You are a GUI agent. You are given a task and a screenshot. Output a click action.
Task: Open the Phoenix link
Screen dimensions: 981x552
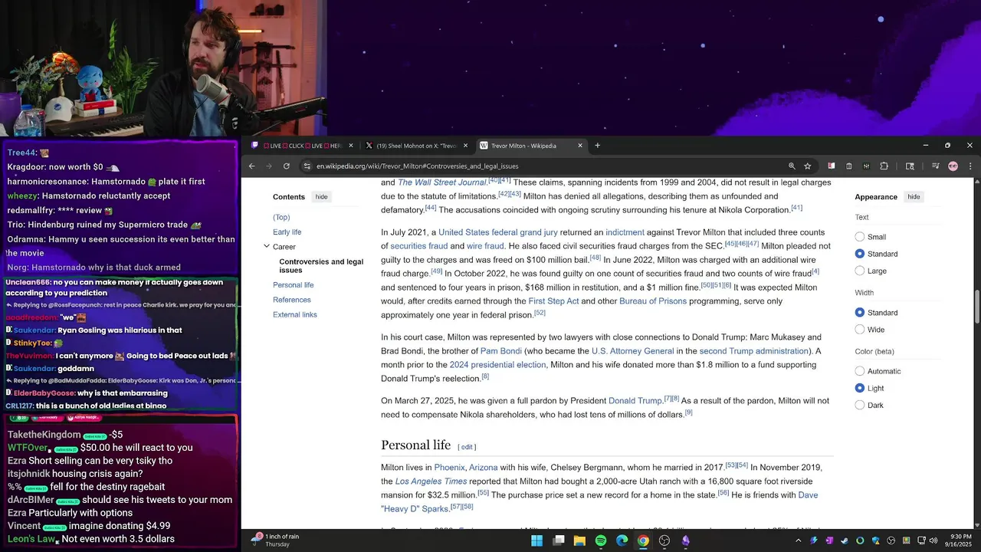pos(449,468)
